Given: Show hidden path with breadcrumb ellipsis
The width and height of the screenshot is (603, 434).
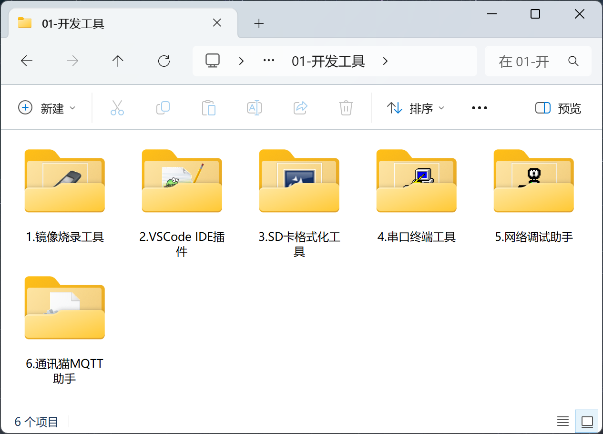Looking at the screenshot, I should tap(269, 61).
